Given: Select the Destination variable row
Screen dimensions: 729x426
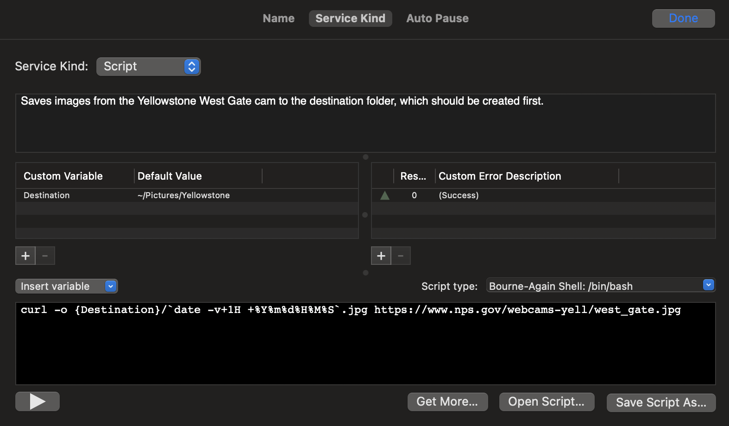Looking at the screenshot, I should [x=187, y=195].
